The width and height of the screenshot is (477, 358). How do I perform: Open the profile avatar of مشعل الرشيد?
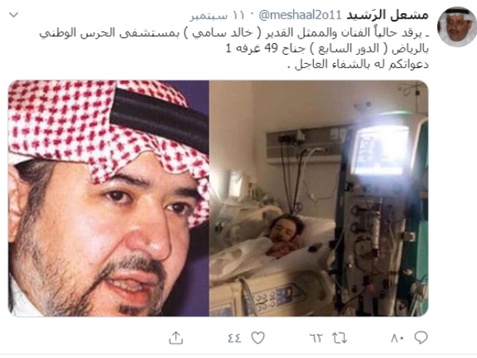(x=457, y=27)
